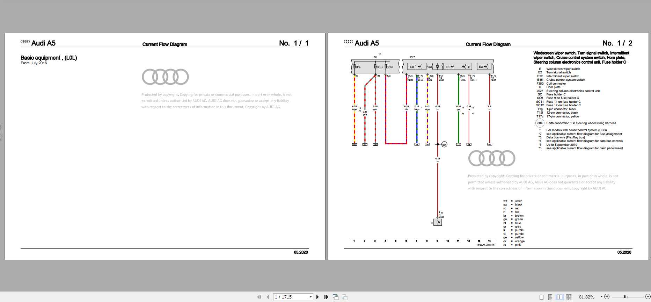This screenshot has width=651, height=302.
Task: Click the 81.82% zoom value
Action: (x=586, y=297)
